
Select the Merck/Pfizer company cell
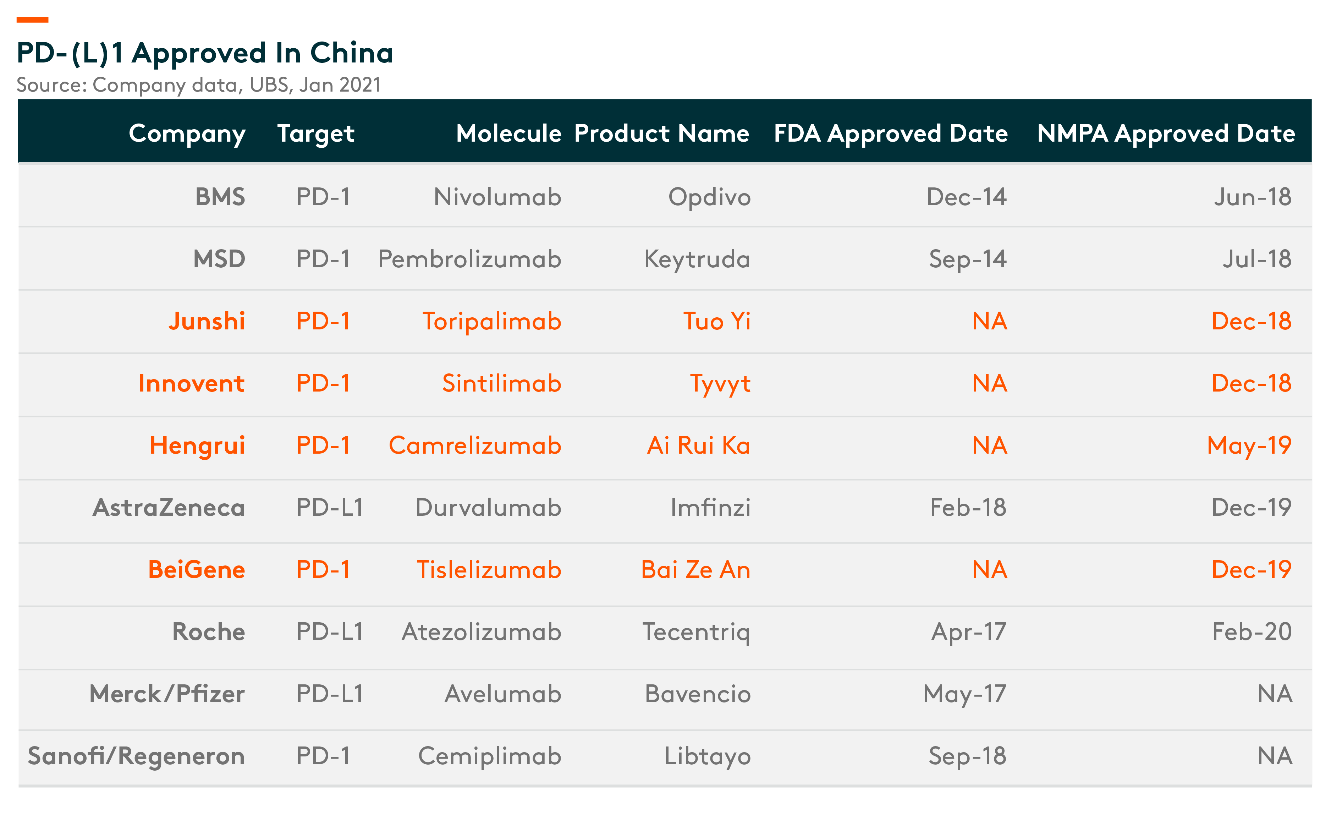167,693
